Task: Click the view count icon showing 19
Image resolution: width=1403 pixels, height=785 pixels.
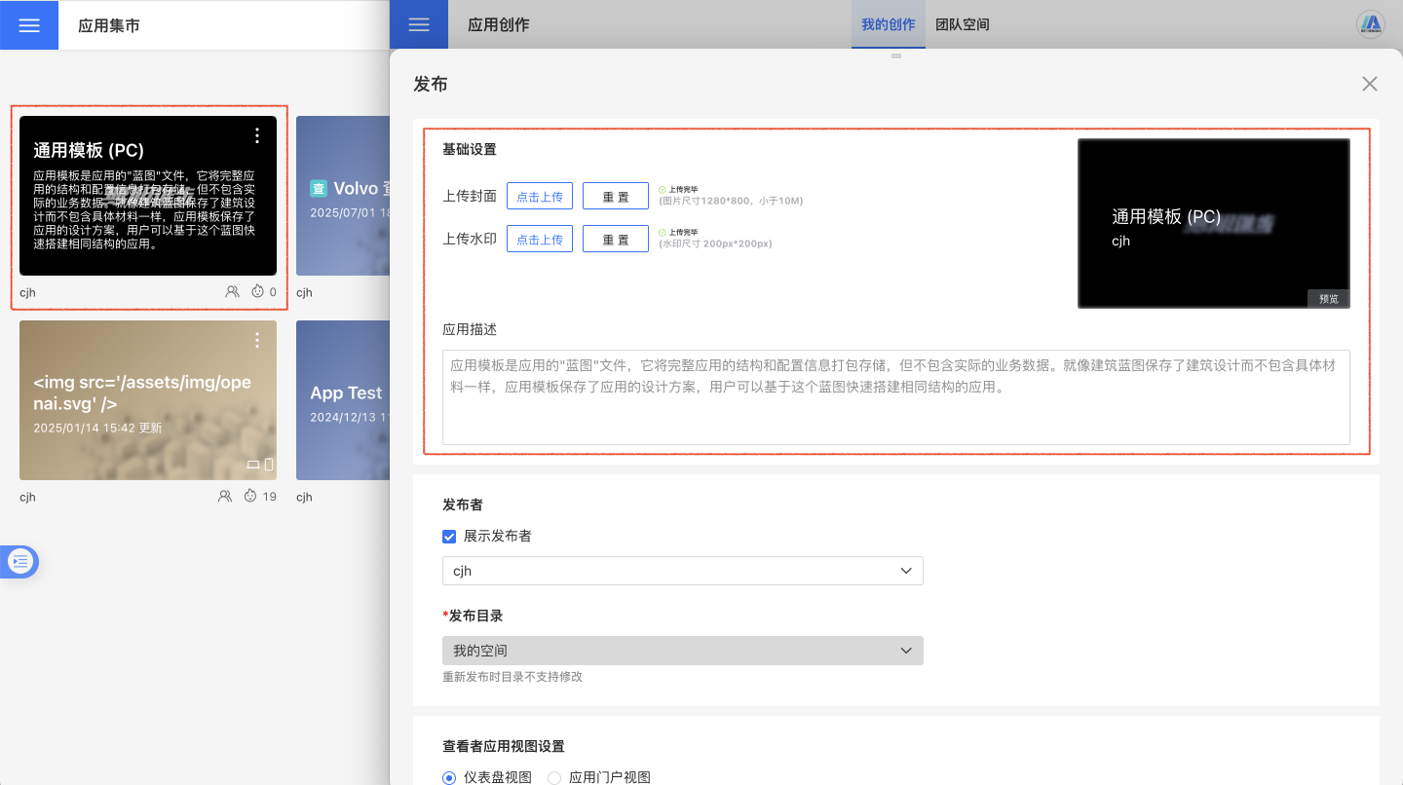Action: pyautogui.click(x=250, y=496)
